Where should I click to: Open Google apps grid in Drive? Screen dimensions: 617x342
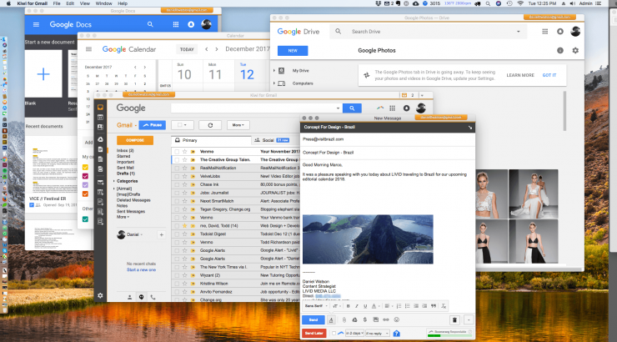tap(545, 32)
